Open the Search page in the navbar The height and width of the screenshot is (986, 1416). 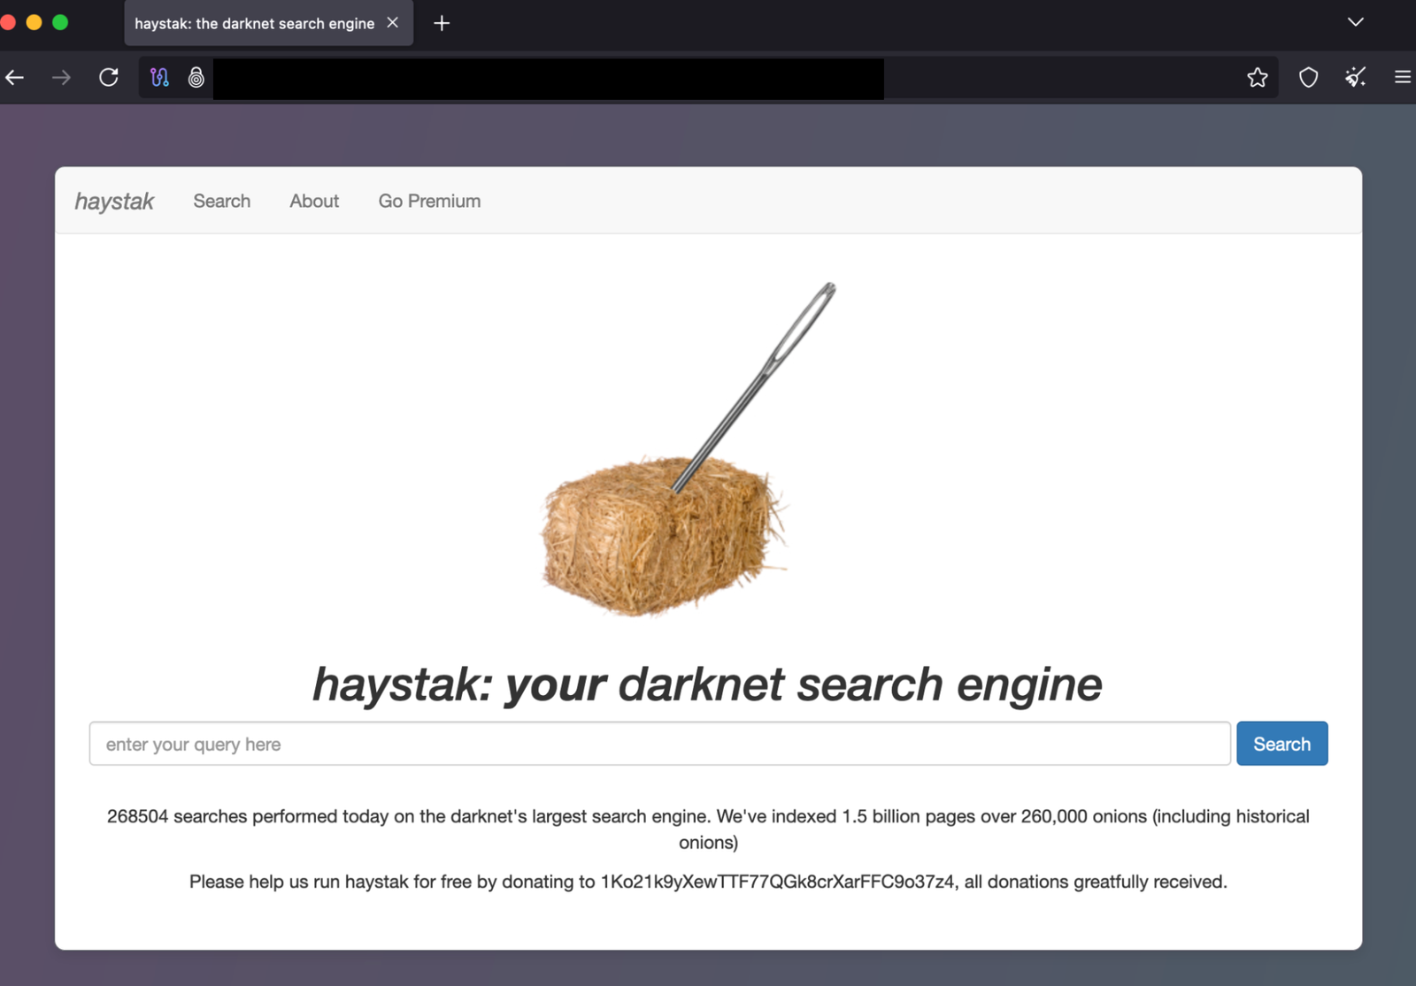221,201
